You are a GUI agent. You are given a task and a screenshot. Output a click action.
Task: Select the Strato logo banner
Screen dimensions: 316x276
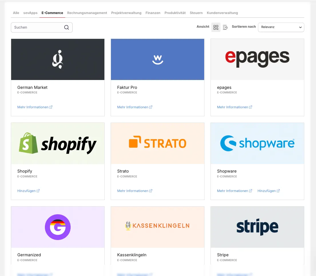158,143
